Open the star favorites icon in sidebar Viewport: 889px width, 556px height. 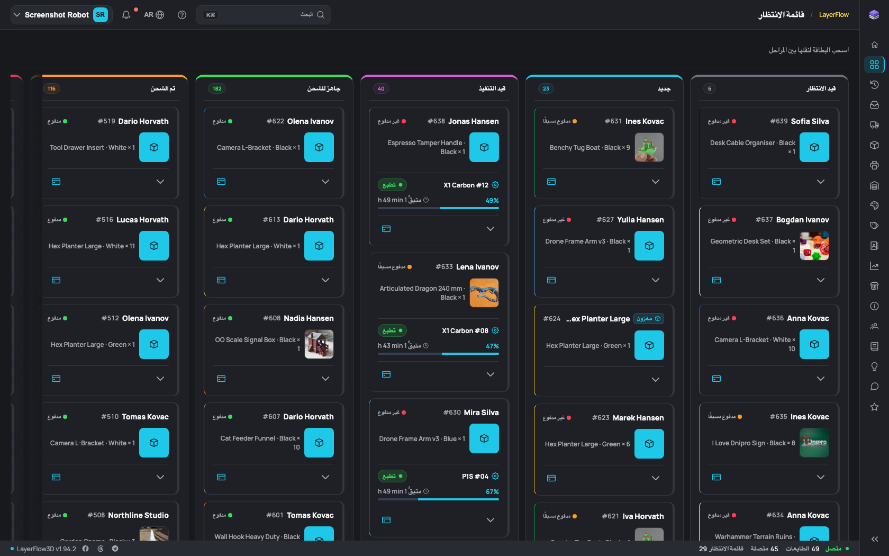click(x=874, y=407)
